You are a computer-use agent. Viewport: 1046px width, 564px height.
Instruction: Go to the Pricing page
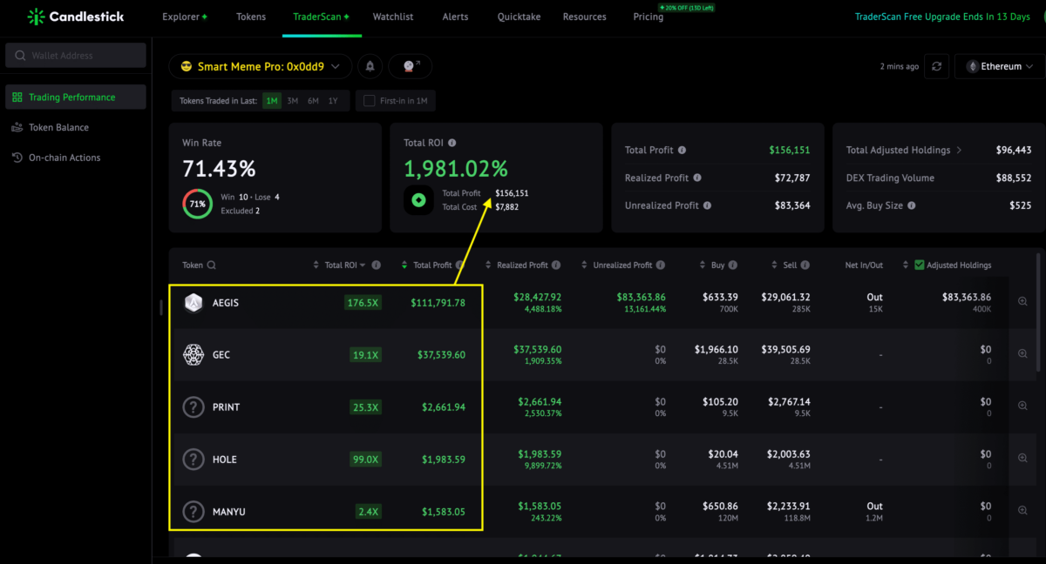click(x=649, y=17)
